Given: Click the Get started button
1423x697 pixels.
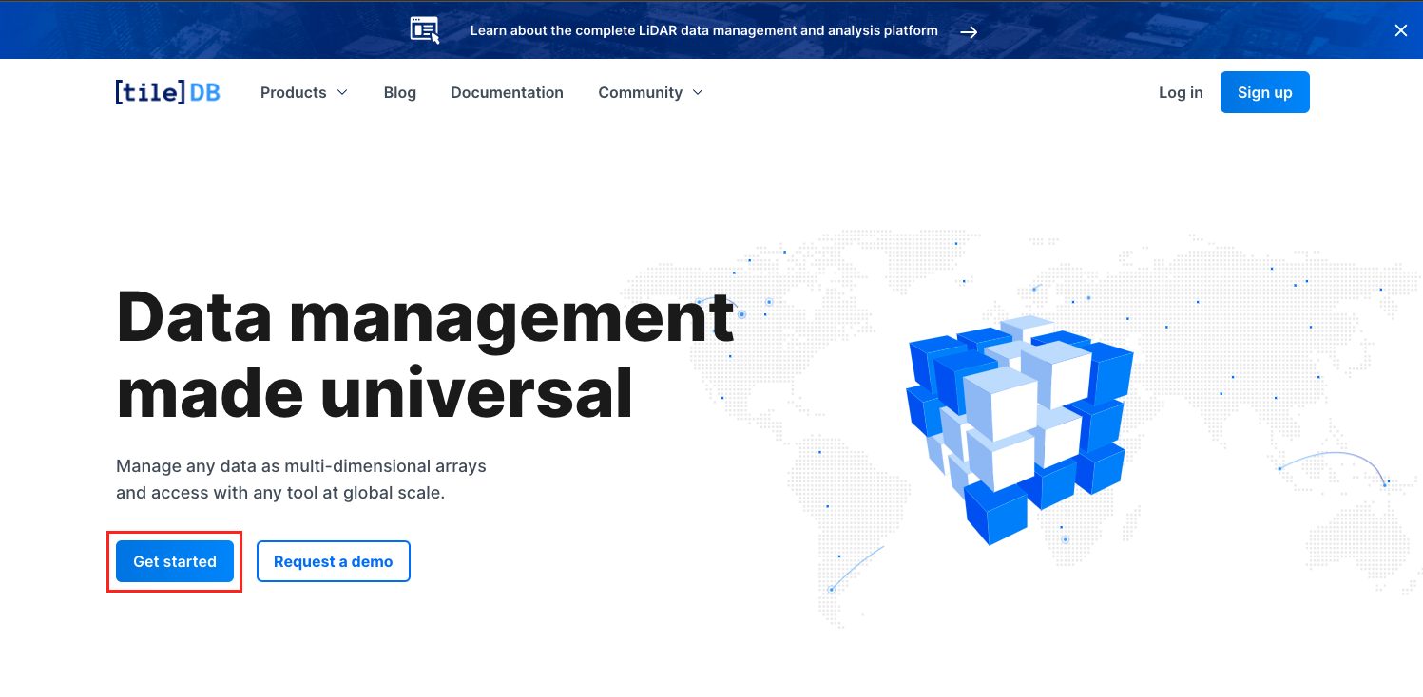Looking at the screenshot, I should (175, 561).
